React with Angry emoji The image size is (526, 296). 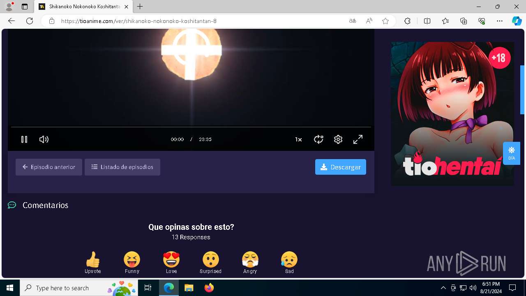point(250,263)
